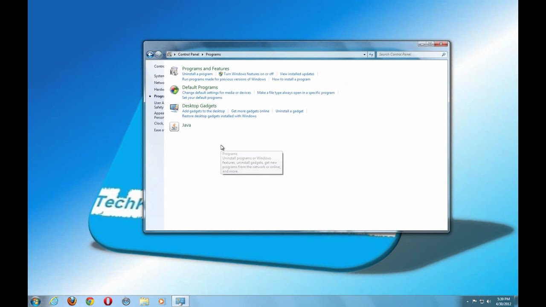Screen dimensions: 546x307
Task: Click the Java coffee cup icon
Action: point(174,127)
